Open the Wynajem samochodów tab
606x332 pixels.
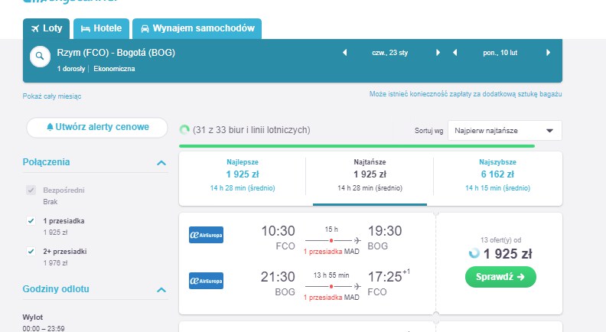coord(197,28)
